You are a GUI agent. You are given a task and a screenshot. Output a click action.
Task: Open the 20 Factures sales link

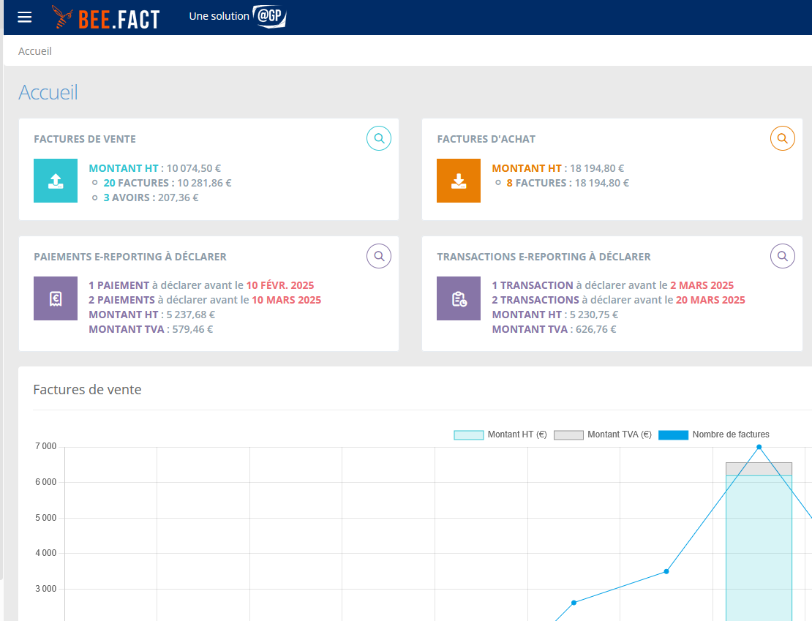pos(138,183)
